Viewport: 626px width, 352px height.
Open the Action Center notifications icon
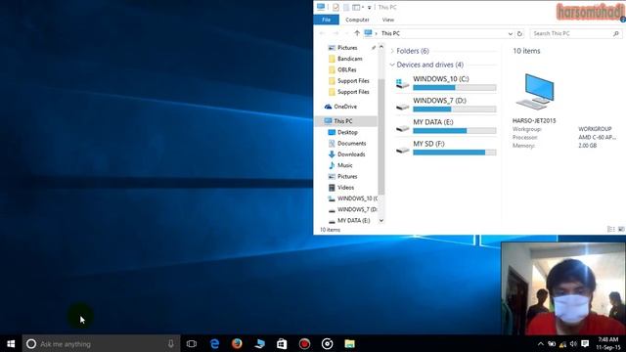pyautogui.click(x=585, y=343)
